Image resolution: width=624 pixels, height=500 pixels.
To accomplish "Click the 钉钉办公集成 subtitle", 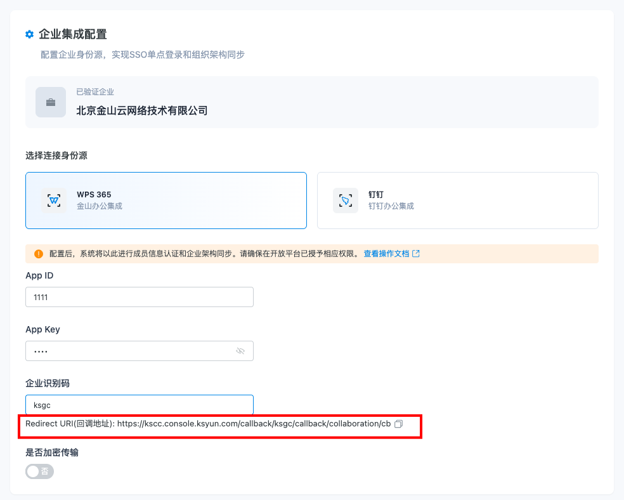I will click(391, 206).
